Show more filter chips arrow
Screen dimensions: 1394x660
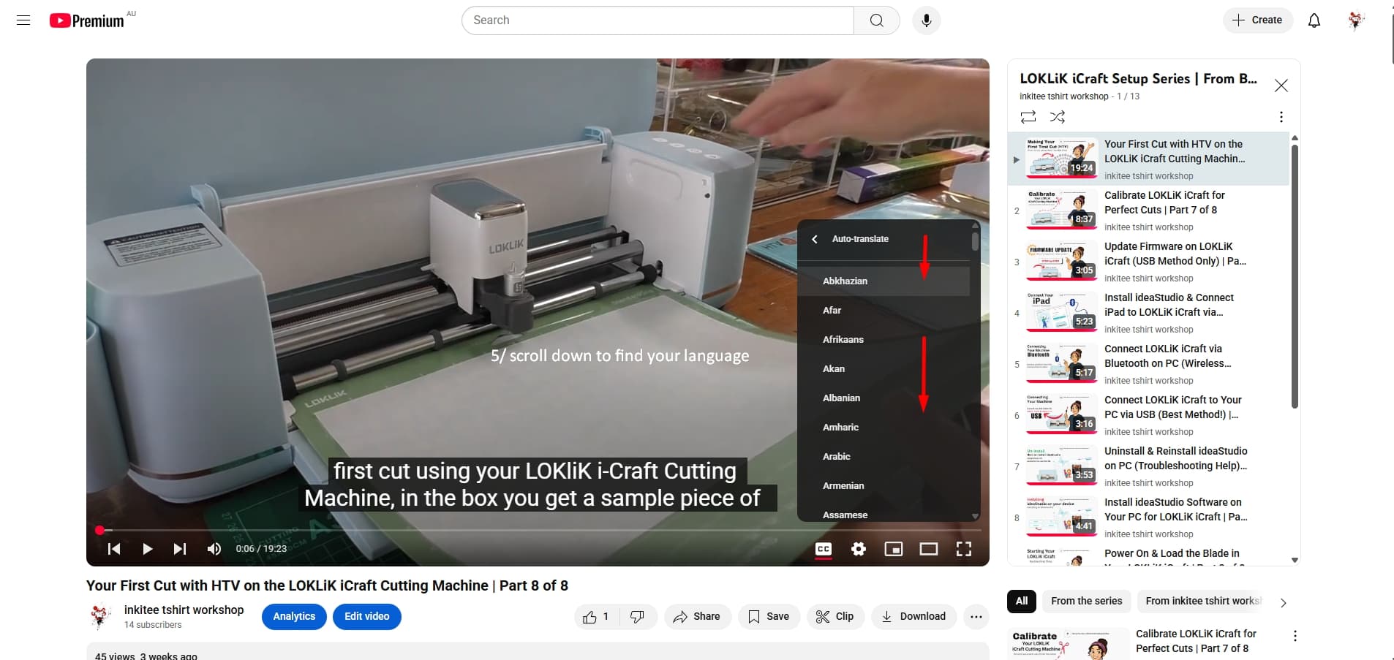pyautogui.click(x=1283, y=602)
